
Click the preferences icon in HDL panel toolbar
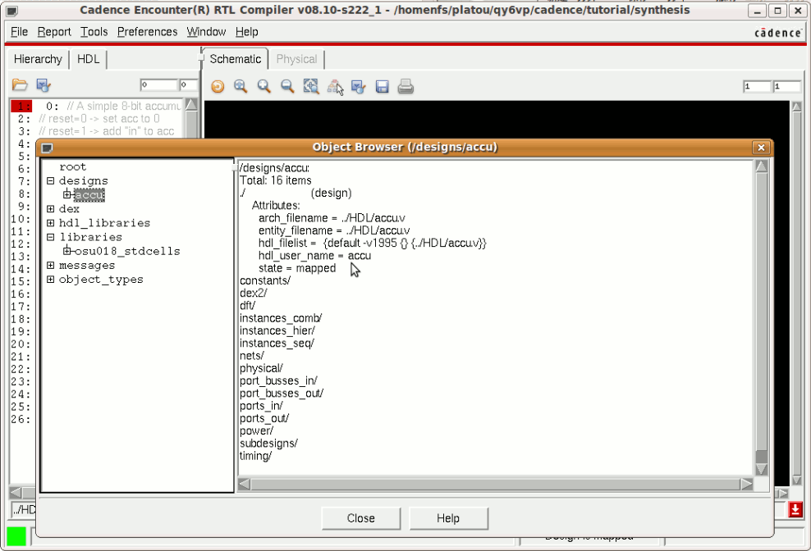click(44, 84)
